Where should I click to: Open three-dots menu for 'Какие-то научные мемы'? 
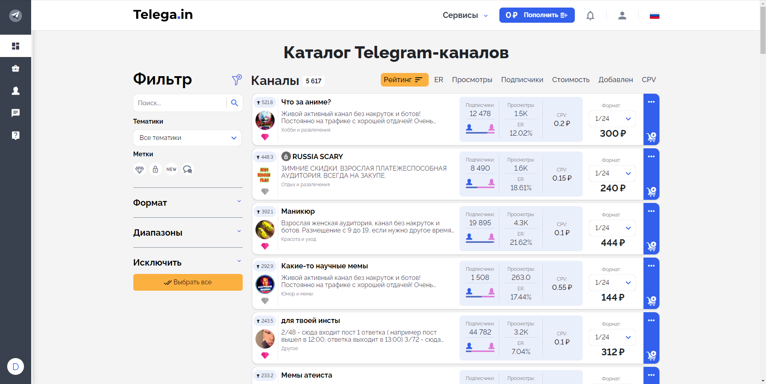[651, 266]
